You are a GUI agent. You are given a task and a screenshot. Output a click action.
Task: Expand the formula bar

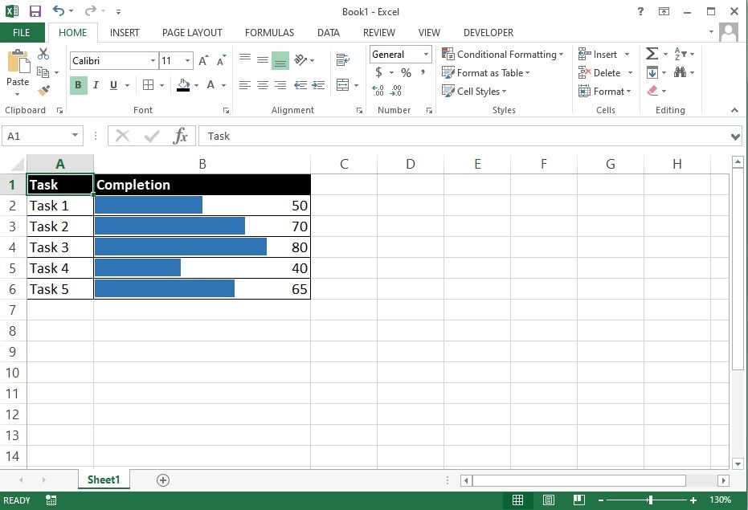tap(735, 137)
